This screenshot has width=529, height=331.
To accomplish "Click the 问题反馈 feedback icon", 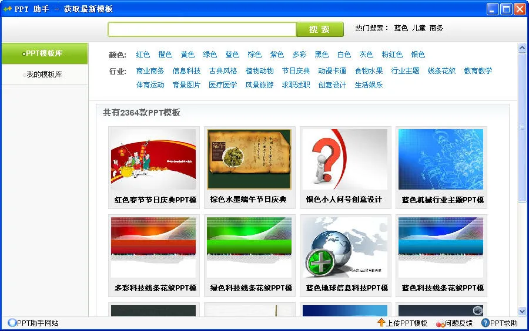I will pyautogui.click(x=440, y=323).
